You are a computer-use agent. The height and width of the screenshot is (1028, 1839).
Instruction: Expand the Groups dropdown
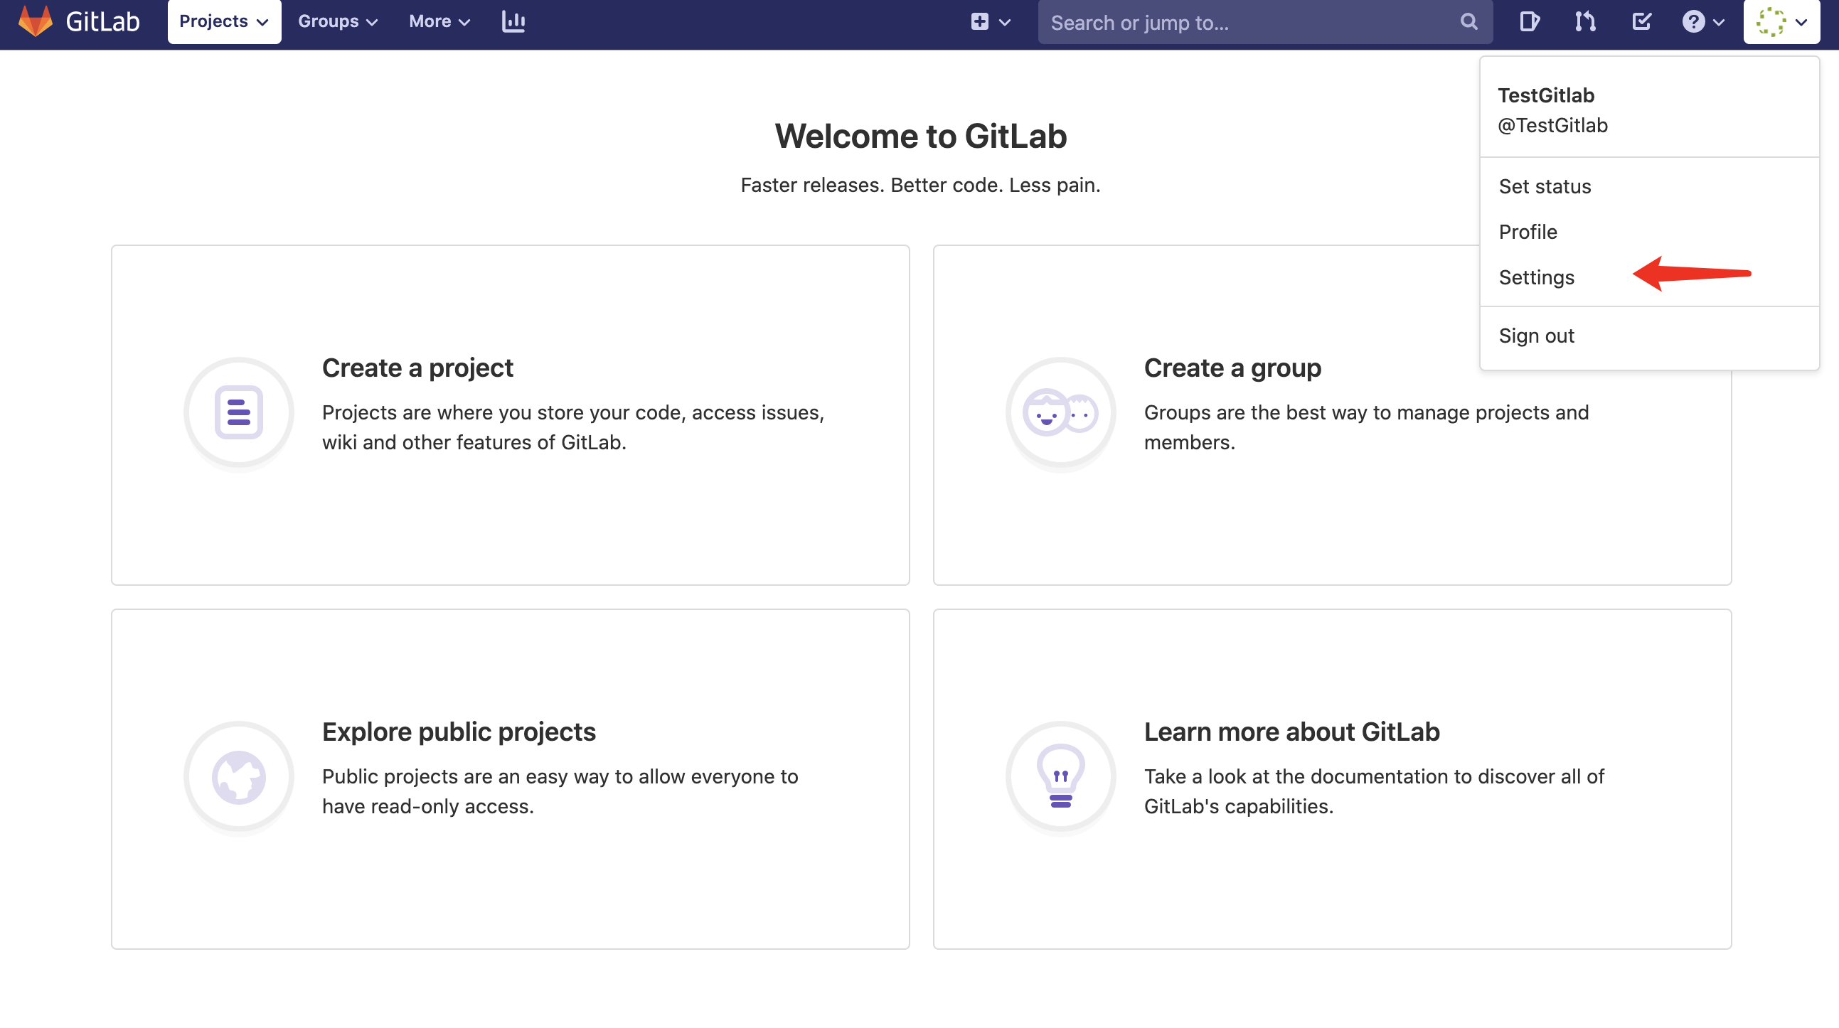[x=337, y=21]
